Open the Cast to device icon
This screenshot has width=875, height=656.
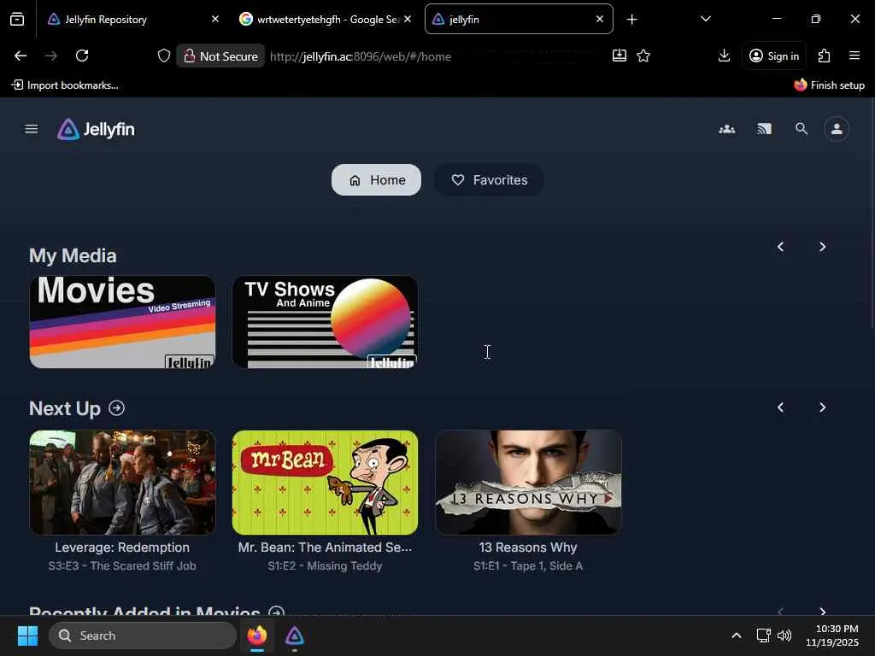pos(764,130)
